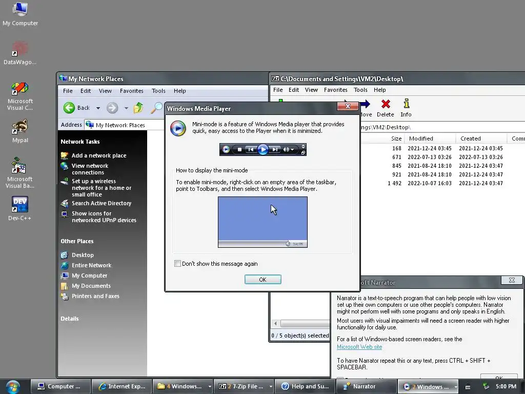
Task: Expand the Windows Explorer taskbar group arrow
Action: coord(210,386)
